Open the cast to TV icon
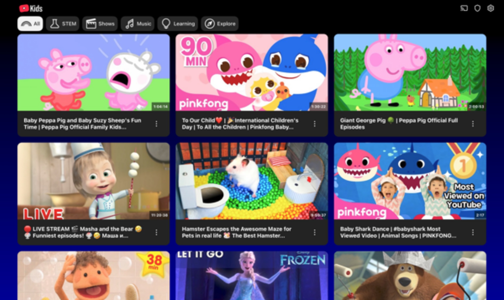Screen dimensions: 504x300 point(464,8)
